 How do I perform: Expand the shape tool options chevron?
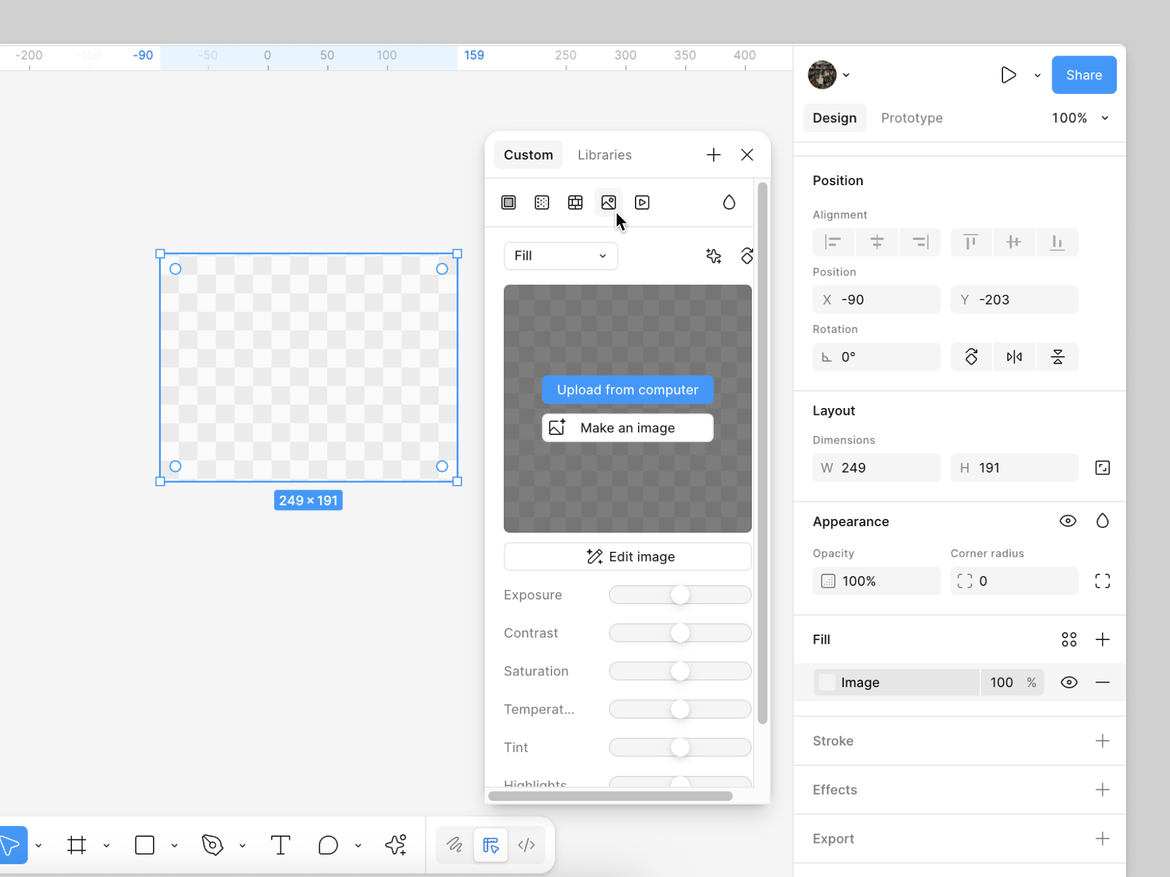tap(174, 845)
